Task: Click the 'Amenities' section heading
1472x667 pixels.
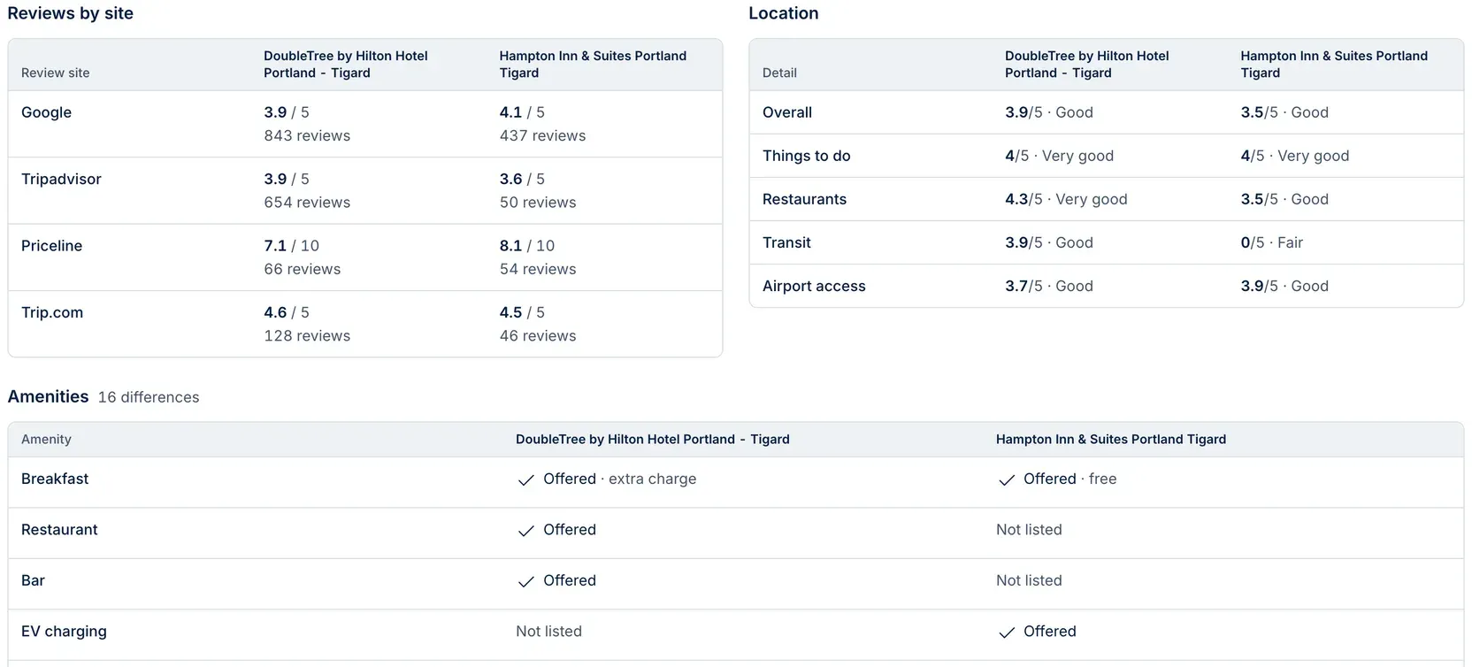Action: point(49,396)
